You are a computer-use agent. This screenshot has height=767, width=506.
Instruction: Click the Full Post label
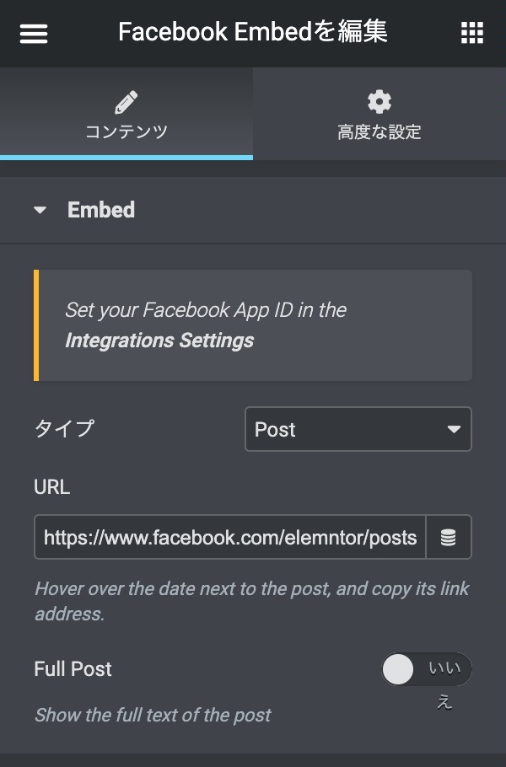click(x=73, y=669)
